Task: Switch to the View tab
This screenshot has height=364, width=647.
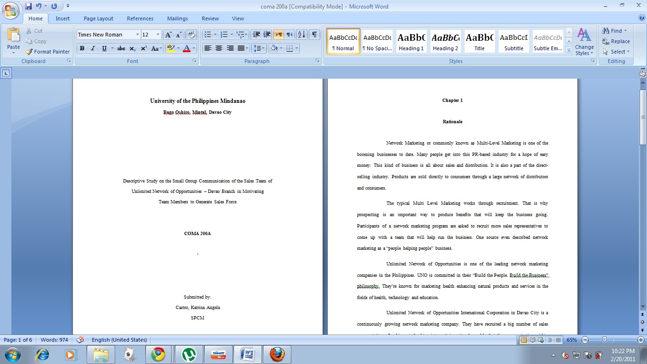Action: click(x=238, y=18)
